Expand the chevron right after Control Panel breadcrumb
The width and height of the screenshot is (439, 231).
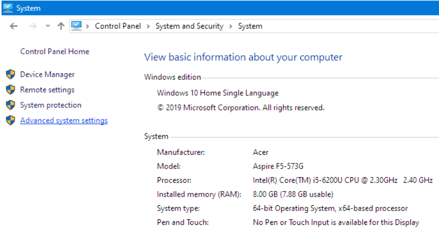pyautogui.click(x=148, y=27)
